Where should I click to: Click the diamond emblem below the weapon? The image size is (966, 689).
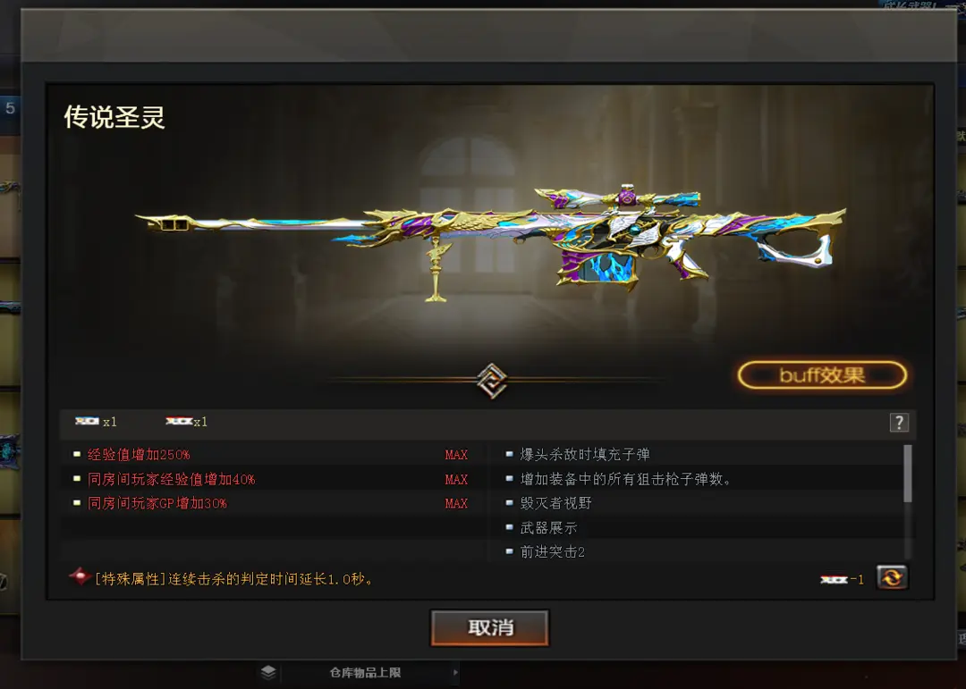(x=492, y=381)
